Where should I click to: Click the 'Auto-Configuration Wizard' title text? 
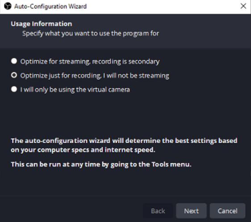(x=50, y=7)
